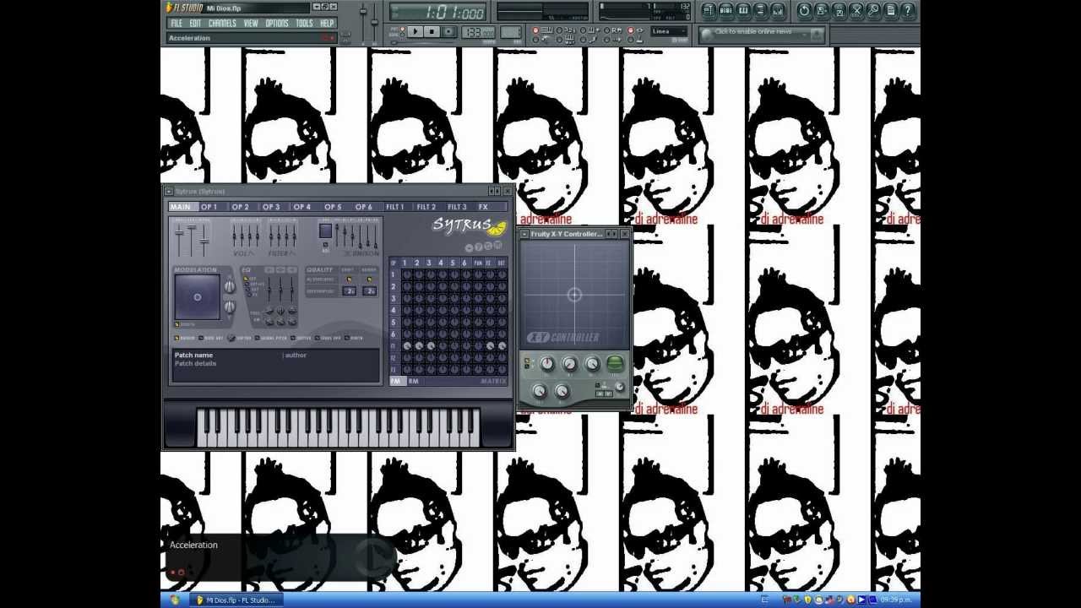Turn matrix knob at row 1 column 1
Screen dimensions: 1081x608
[x=406, y=274]
